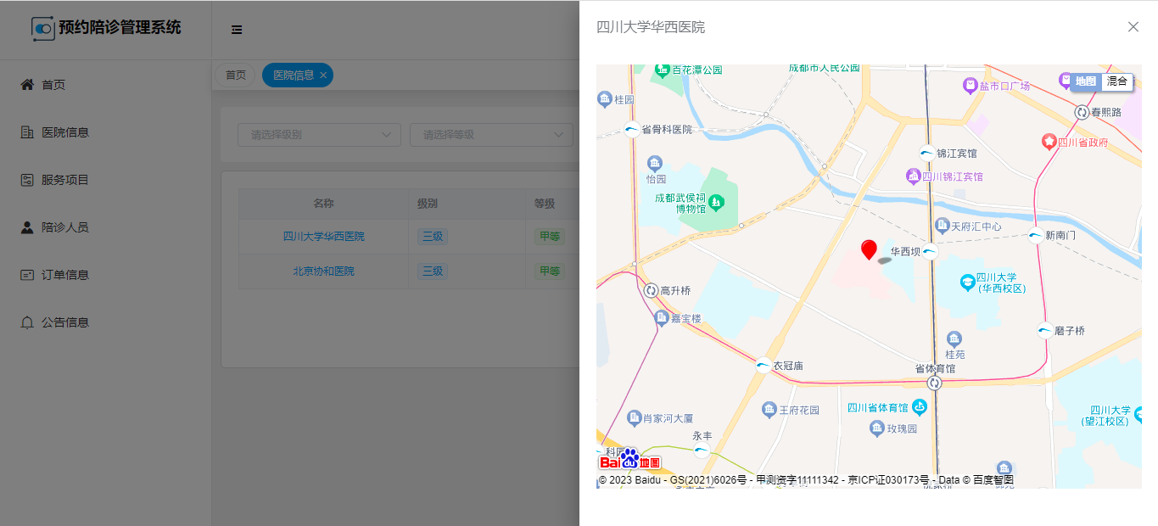Click the 磨子桥 bus stop icon
Screen dimensions: 1158x526
[x=1045, y=330]
